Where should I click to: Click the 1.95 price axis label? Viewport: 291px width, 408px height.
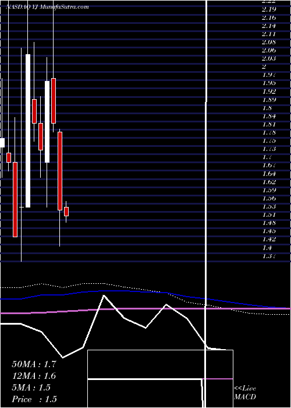[x=269, y=83]
